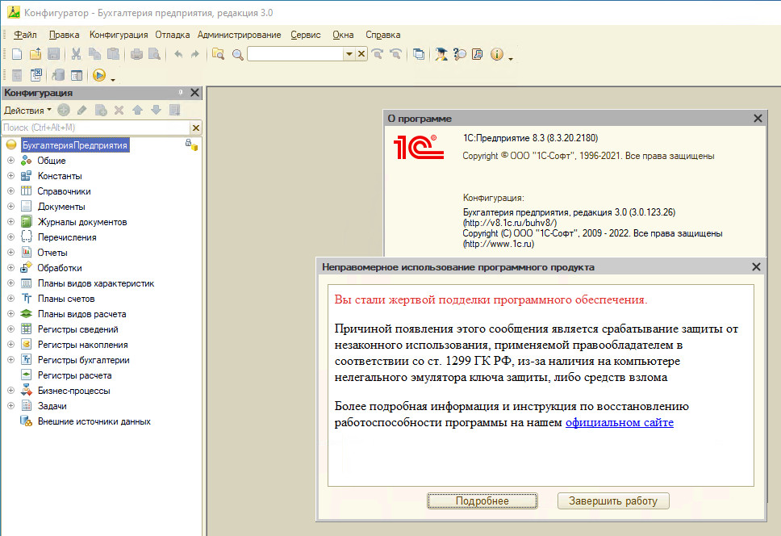Expand the Регистры сведений tree node
The height and width of the screenshot is (536, 781).
(x=10, y=329)
